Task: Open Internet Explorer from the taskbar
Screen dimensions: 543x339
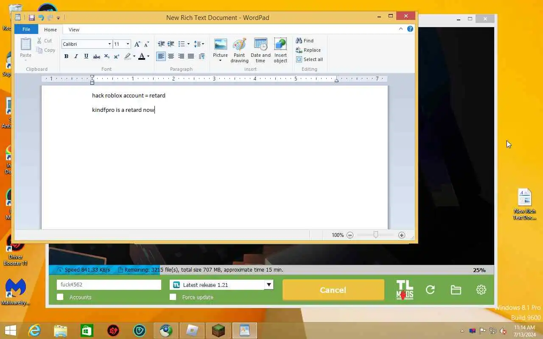Action: 34,331
